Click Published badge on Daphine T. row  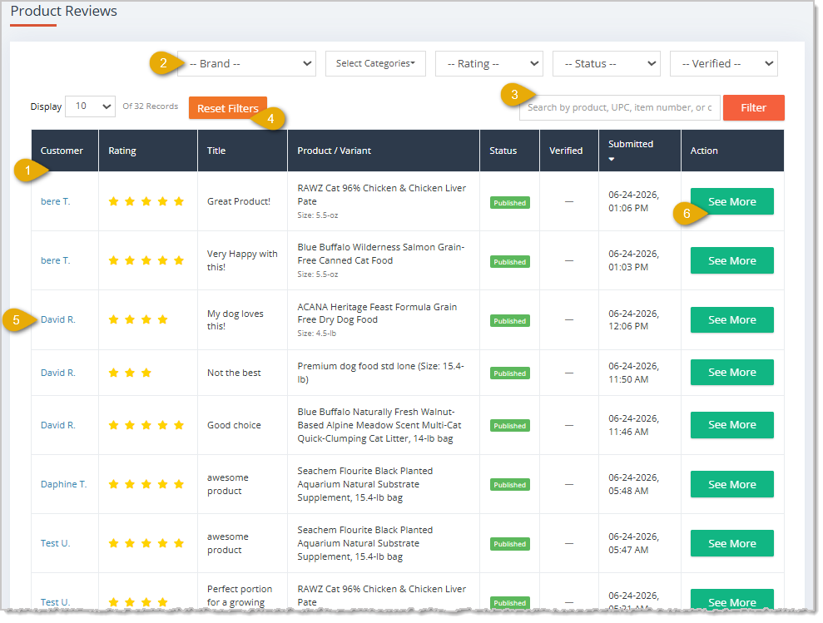point(509,485)
